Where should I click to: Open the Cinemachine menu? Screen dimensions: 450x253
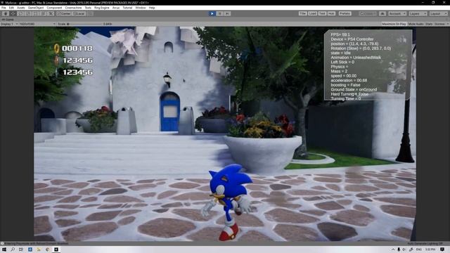click(x=73, y=8)
